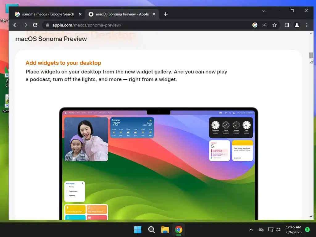This screenshot has width=316, height=237.
Task: Click scrollbar up arrow
Action: (311, 34)
